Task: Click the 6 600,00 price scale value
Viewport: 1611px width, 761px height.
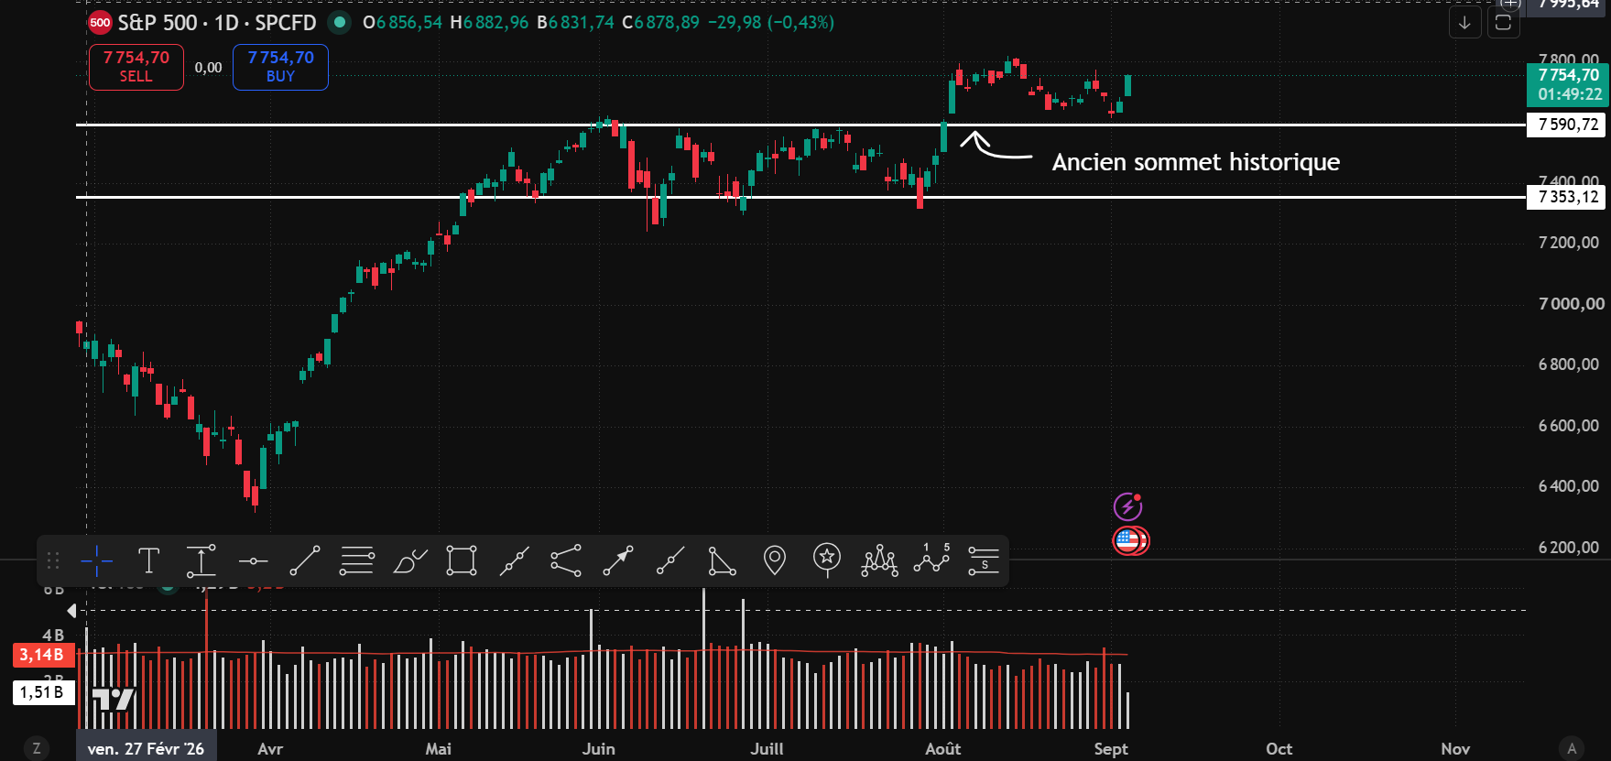Action: [x=1569, y=426]
